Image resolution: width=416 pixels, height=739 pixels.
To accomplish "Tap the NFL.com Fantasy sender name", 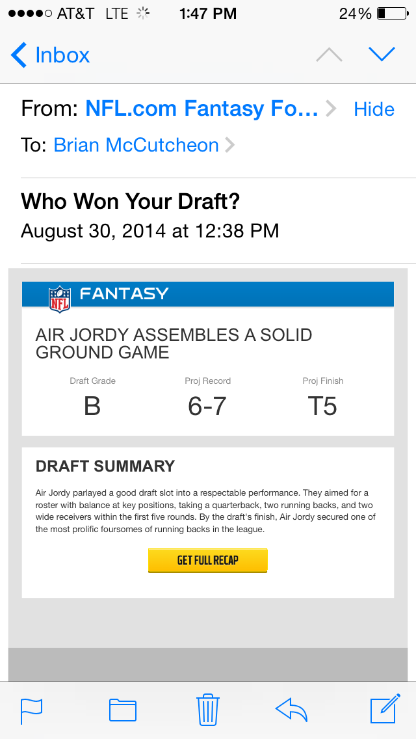I will click(201, 109).
